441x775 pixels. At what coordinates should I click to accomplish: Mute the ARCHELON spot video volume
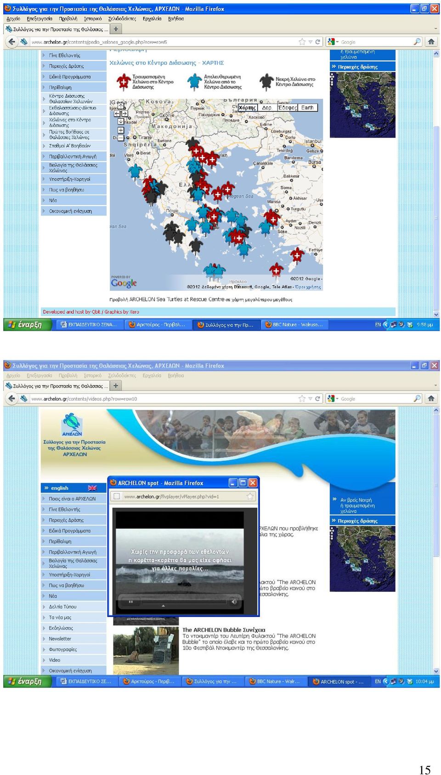click(x=234, y=602)
